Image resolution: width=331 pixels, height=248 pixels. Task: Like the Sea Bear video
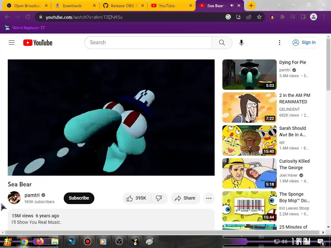(x=137, y=198)
